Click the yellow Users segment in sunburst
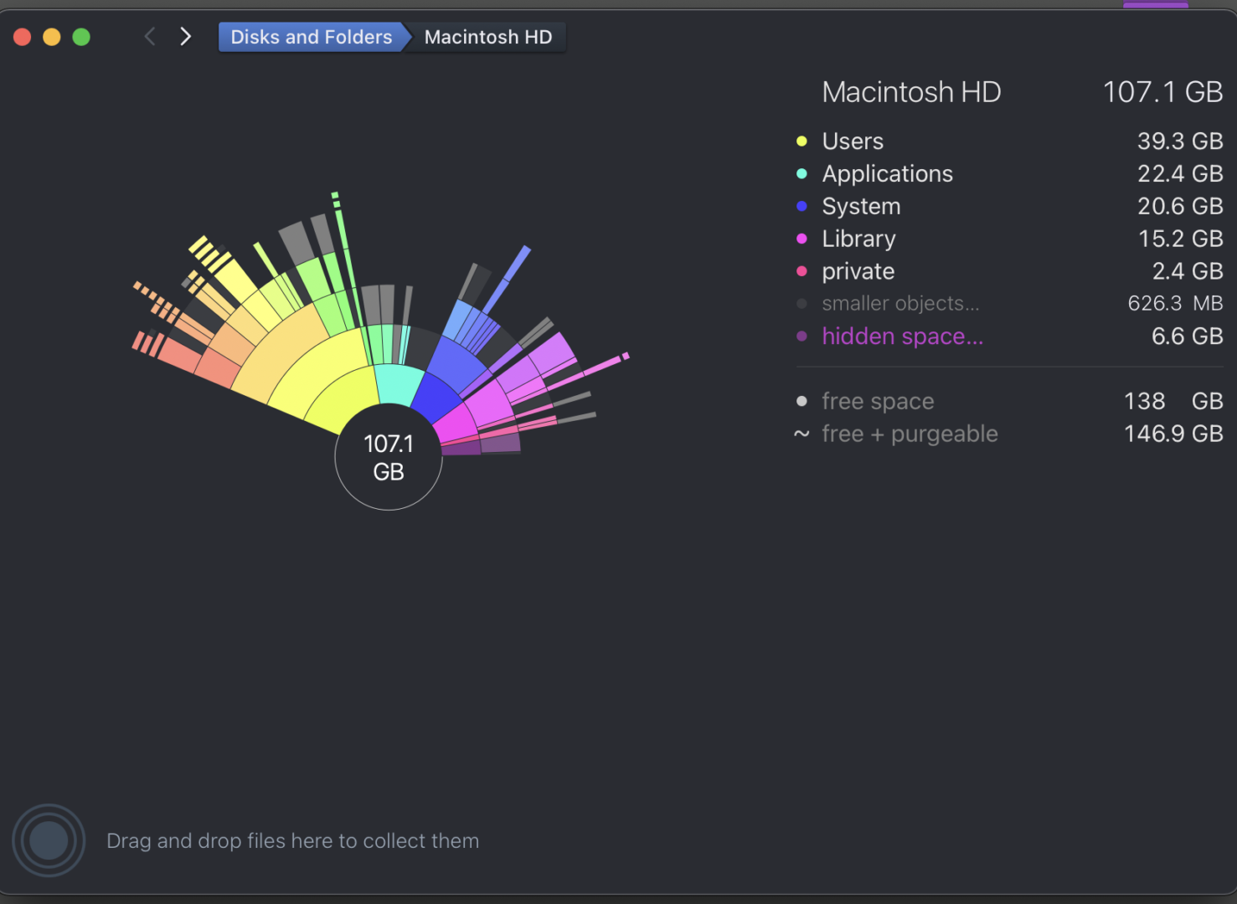This screenshot has width=1237, height=904. coord(348,399)
